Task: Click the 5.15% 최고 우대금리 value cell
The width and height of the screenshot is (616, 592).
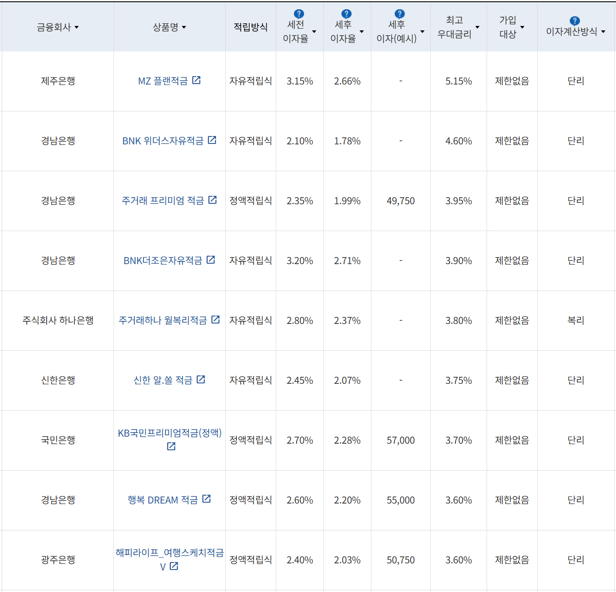Action: 458,81
